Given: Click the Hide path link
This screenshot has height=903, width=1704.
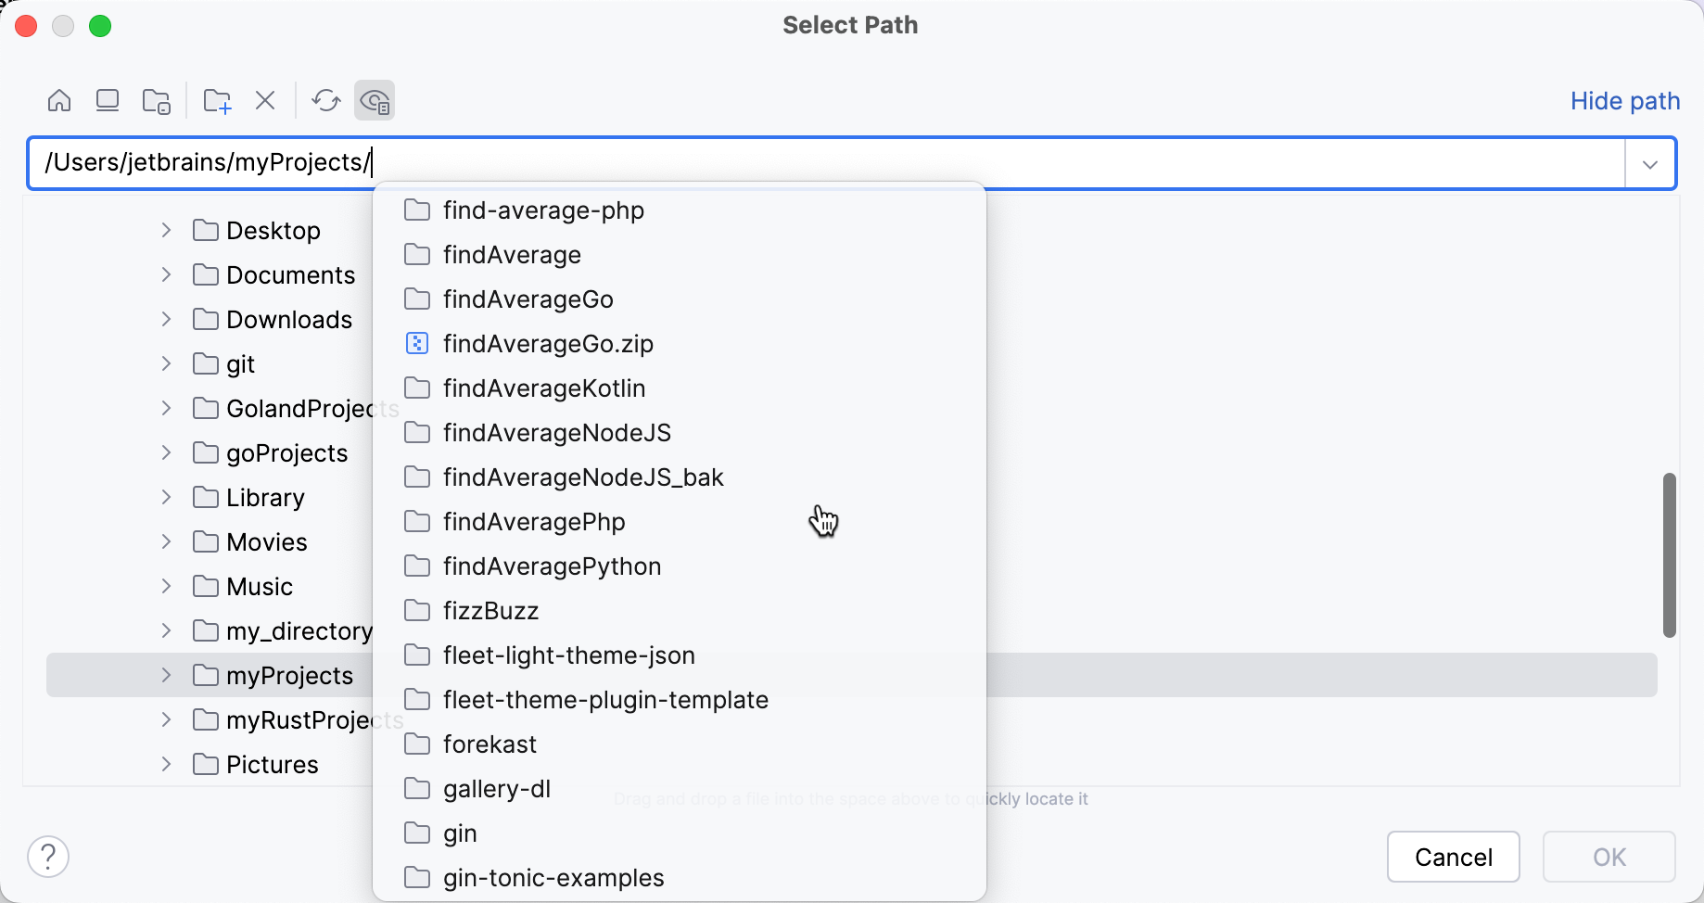Looking at the screenshot, I should tap(1624, 101).
